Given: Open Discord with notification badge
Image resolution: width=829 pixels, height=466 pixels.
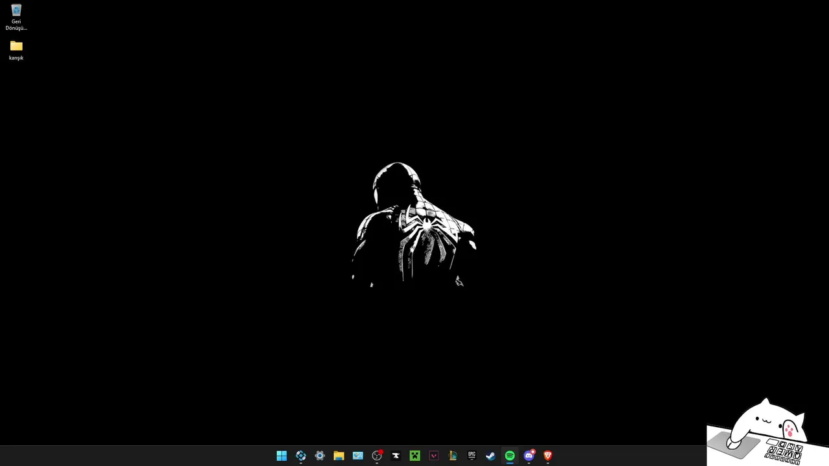Looking at the screenshot, I should click(528, 456).
